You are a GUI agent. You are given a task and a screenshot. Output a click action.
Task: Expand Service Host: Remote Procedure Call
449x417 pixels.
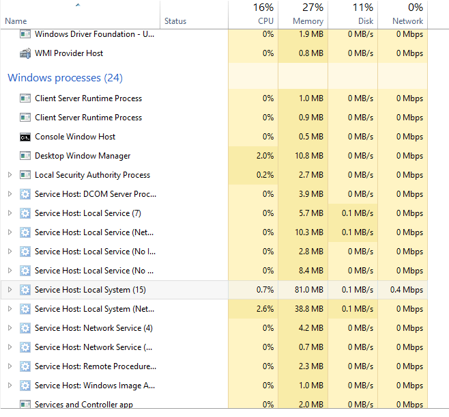coord(10,366)
